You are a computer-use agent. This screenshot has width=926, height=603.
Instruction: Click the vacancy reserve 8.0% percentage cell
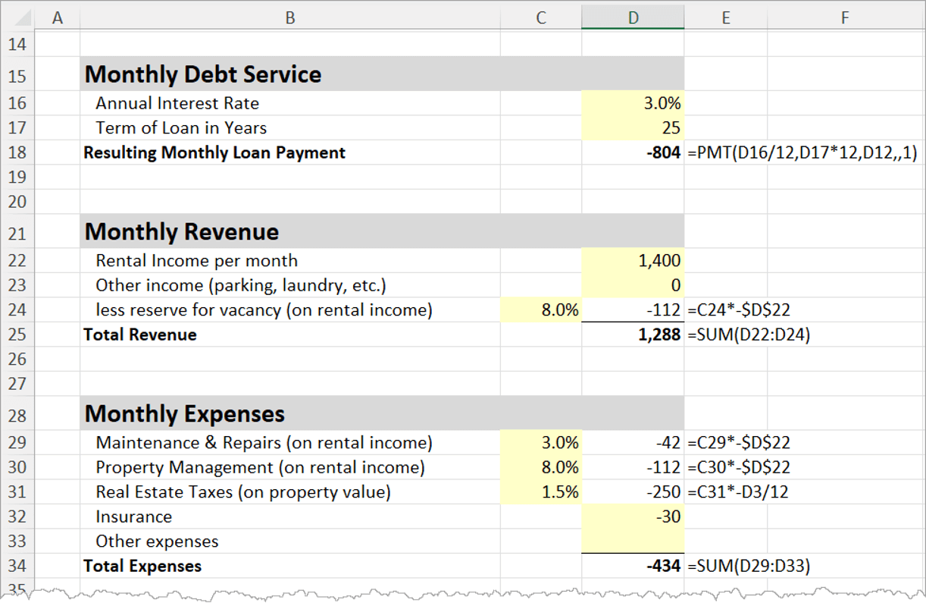[x=540, y=309]
